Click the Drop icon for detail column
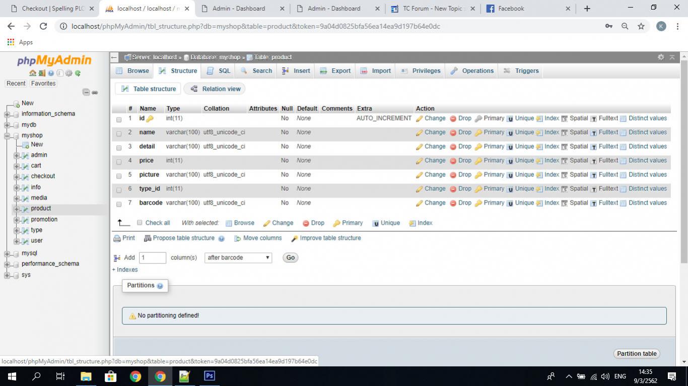Image resolution: width=688 pixels, height=386 pixels. pos(453,147)
